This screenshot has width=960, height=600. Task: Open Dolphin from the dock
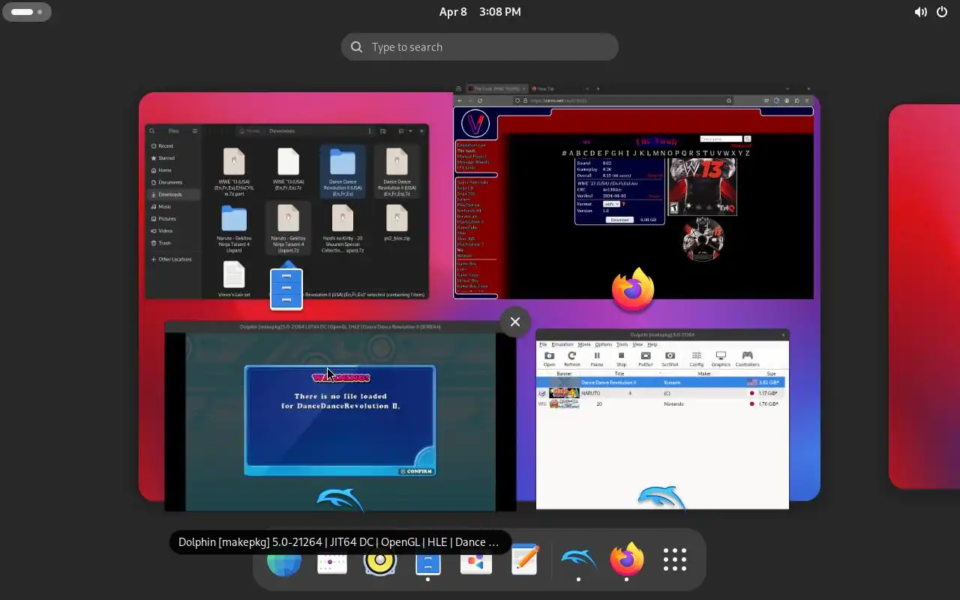pos(578,559)
